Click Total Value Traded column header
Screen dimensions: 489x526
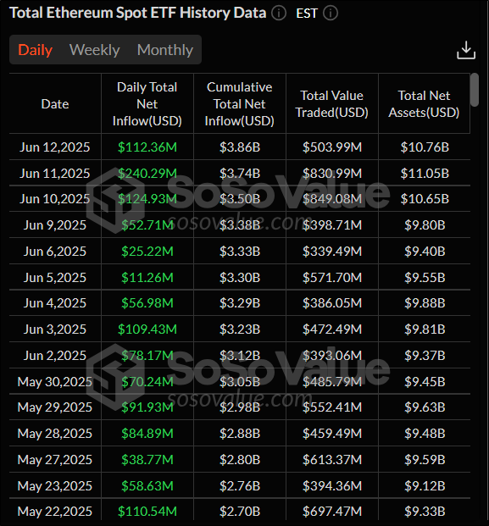pos(332,104)
